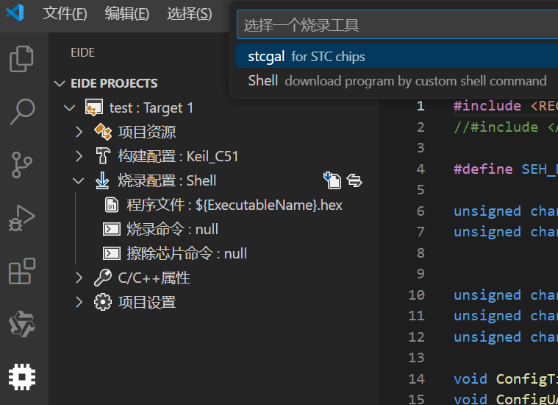
Task: Collapse the test : Target 1 node
Action: click(x=69, y=108)
